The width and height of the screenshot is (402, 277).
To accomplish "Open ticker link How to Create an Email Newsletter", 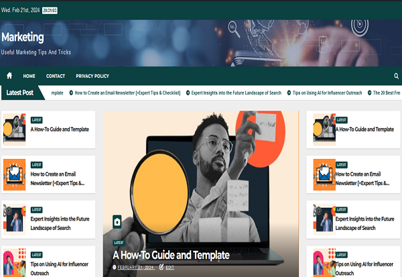I will 127,93.
